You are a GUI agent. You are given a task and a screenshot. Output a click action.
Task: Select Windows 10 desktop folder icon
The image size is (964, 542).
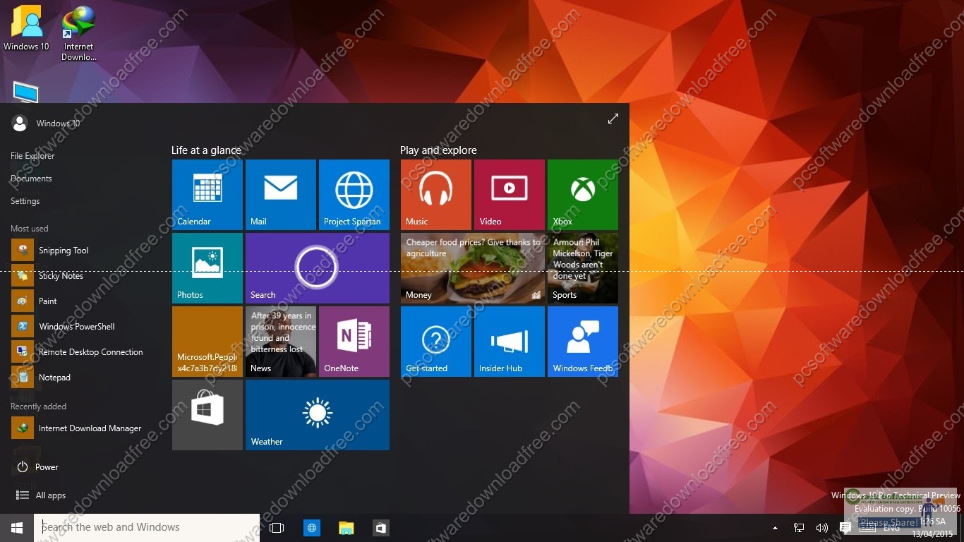(26, 28)
